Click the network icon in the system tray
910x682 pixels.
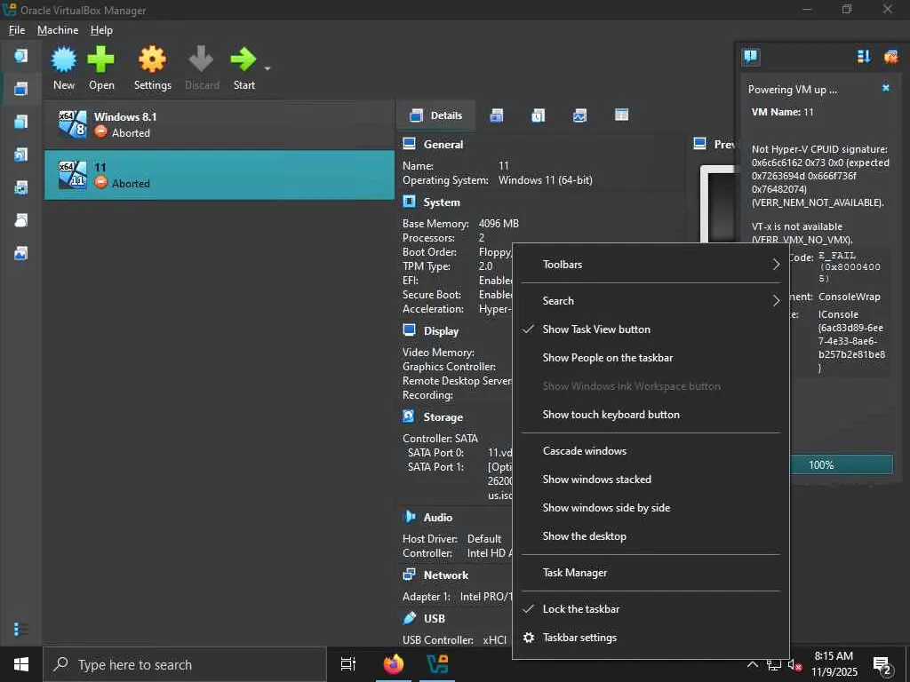[774, 665]
